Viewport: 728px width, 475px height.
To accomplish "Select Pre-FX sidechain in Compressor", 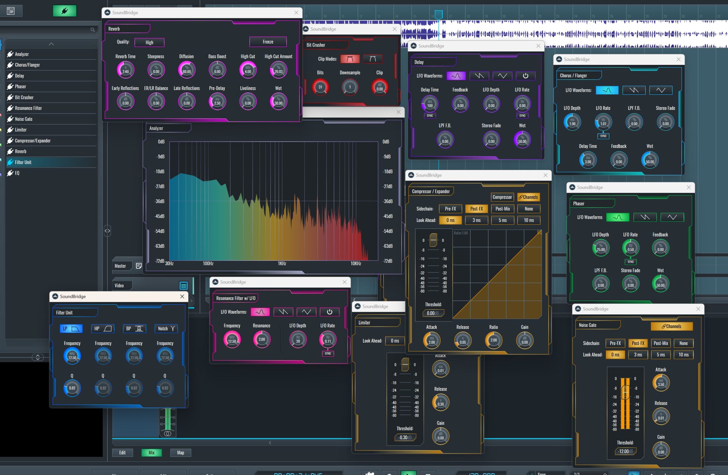I will 450,209.
